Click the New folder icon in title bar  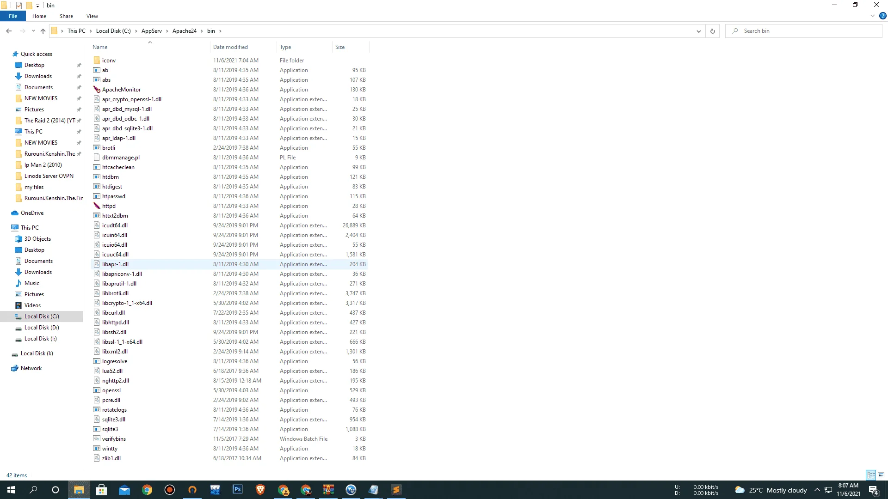pyautogui.click(x=29, y=5)
